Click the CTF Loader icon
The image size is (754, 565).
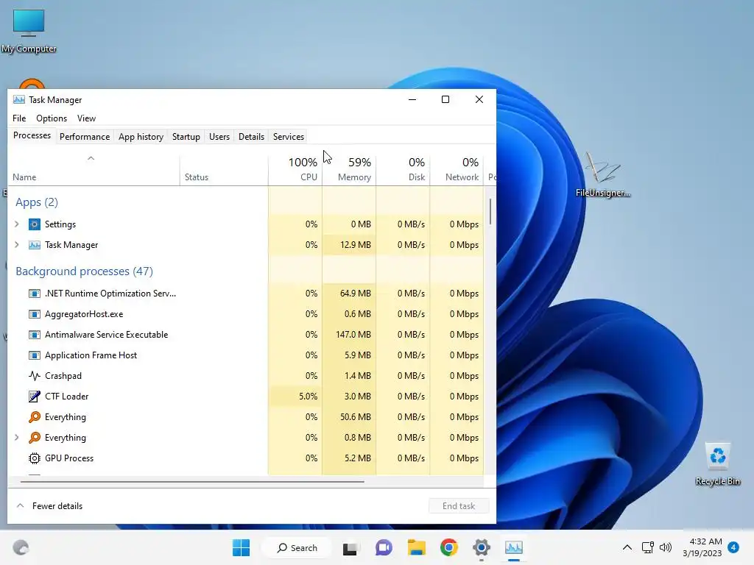[x=34, y=397]
